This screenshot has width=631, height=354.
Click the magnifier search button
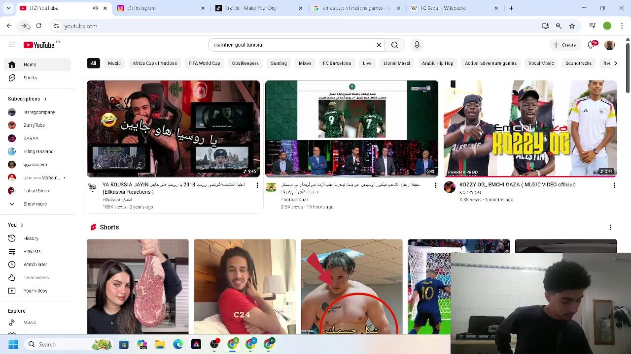coord(394,45)
